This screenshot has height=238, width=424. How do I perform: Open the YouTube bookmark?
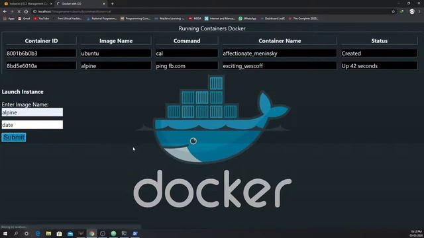(41, 19)
